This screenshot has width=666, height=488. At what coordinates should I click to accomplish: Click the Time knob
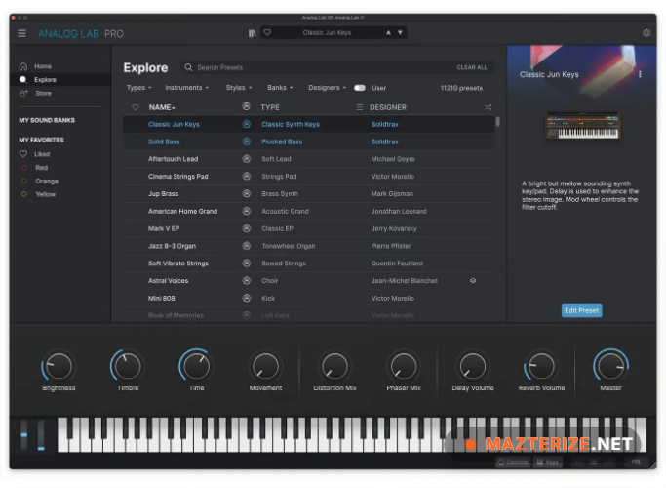[x=196, y=366]
